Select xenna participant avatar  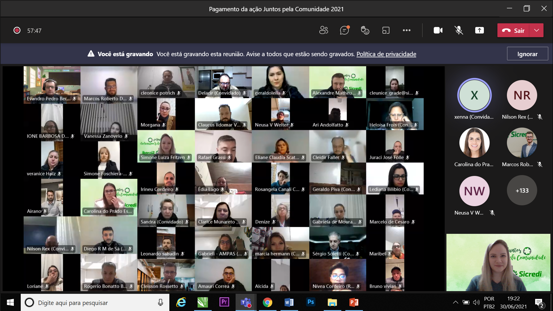(474, 95)
